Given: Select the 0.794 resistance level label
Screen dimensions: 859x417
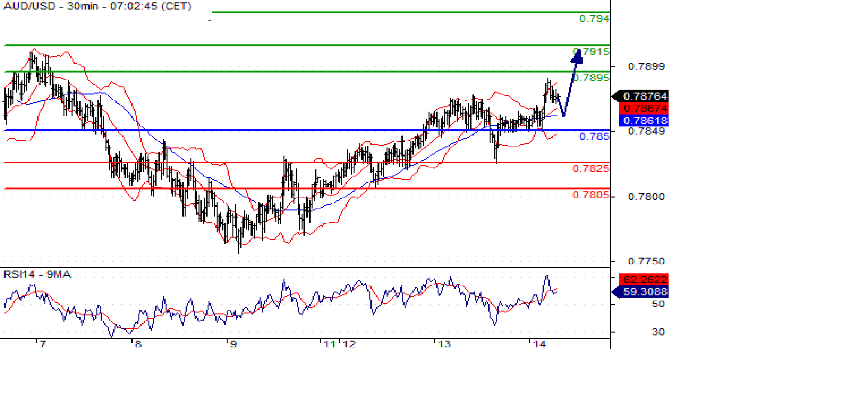Looking at the screenshot, I should click(x=594, y=19).
